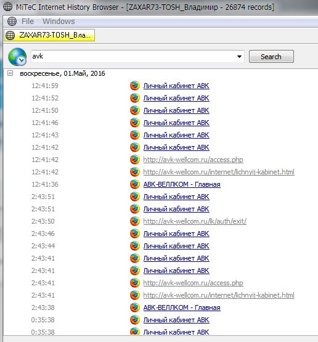Click Firefox icon in the 2:43:44 row
This screenshot has width=318, height=342.
[x=135, y=246]
